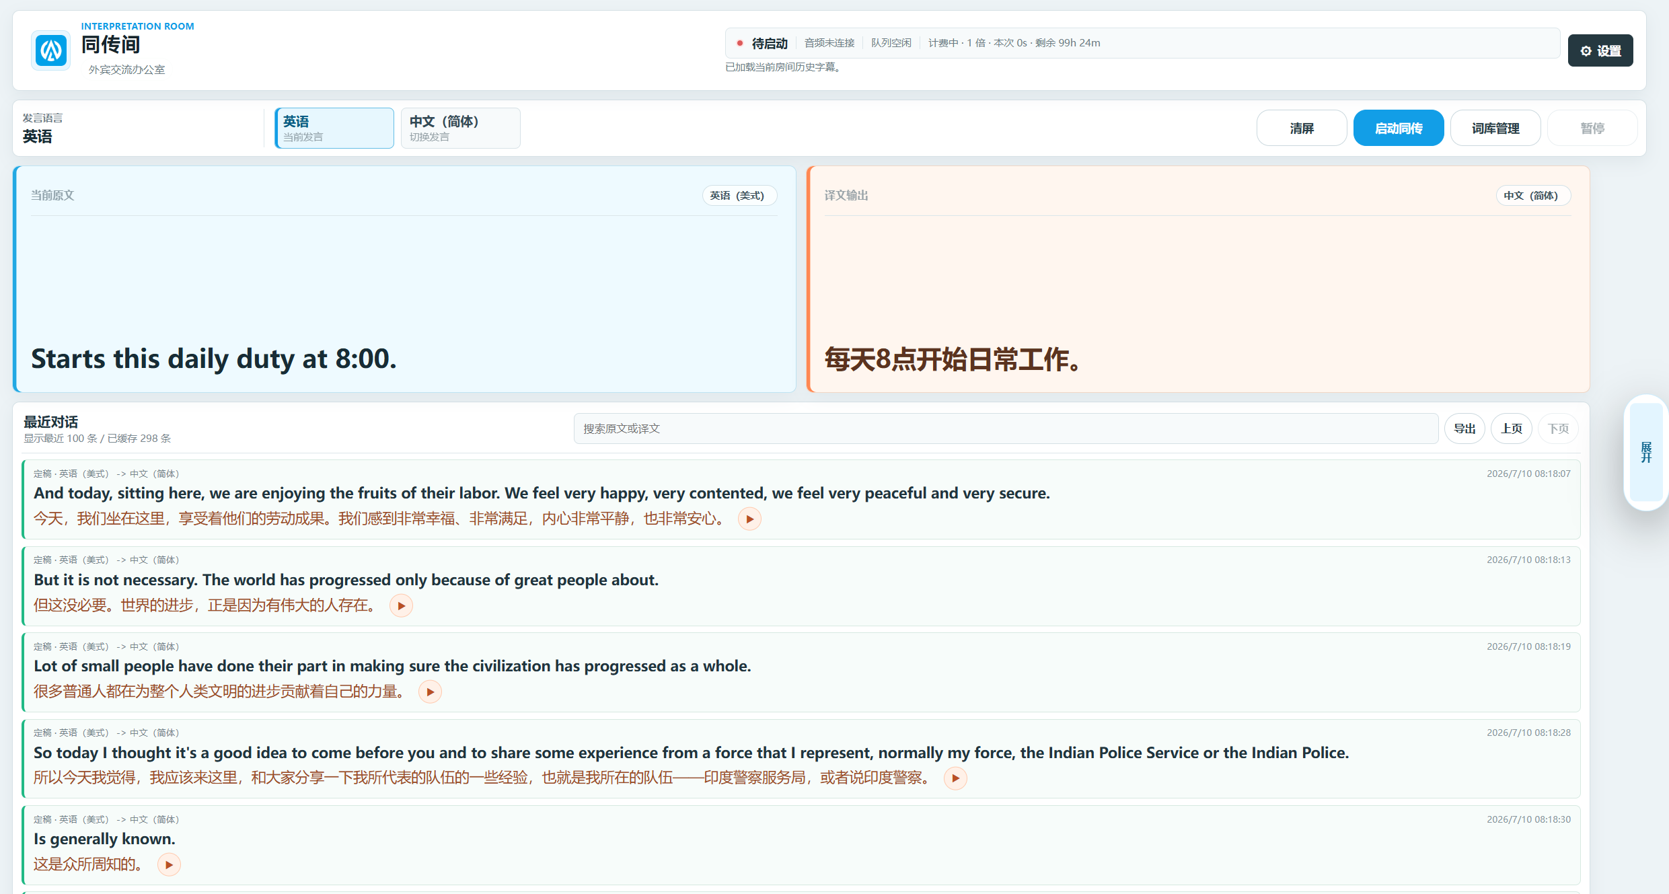
Task: Click the 音频未连接 status text
Action: [x=829, y=43]
